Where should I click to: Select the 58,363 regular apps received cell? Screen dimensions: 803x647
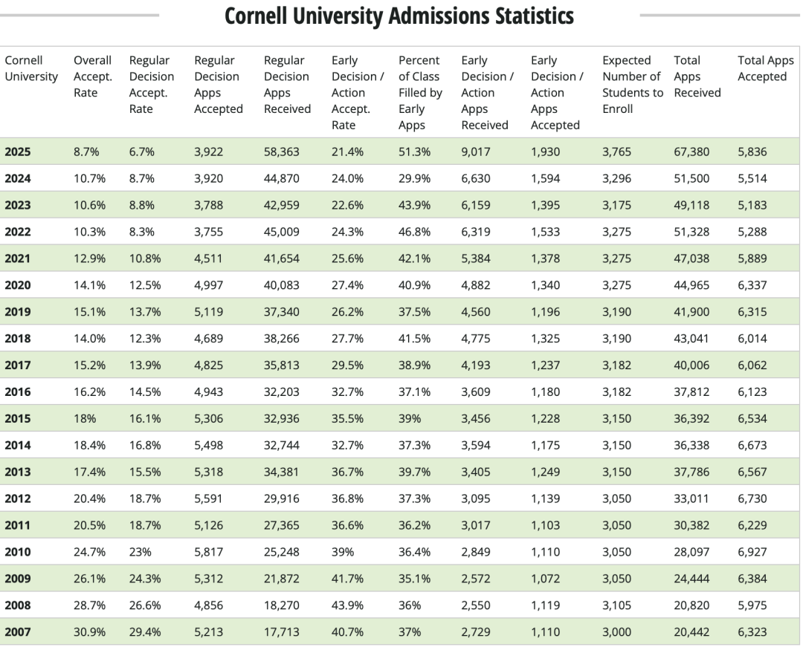point(282,152)
